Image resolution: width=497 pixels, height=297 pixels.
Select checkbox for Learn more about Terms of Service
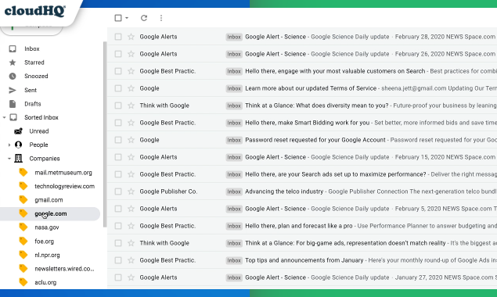coord(118,88)
